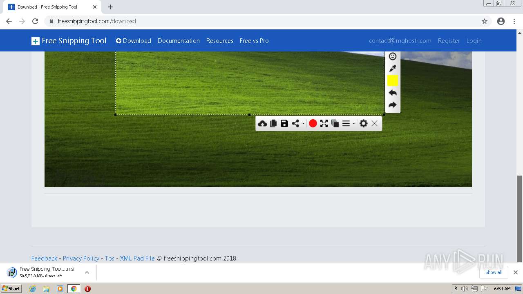523x294 pixels.
Task: Click the Show desktop button by clock
Action: [x=519, y=289]
